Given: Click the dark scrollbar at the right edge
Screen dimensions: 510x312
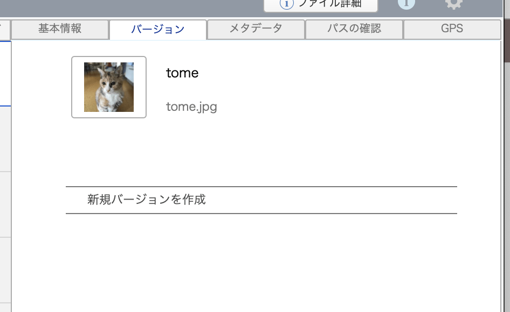Looking at the screenshot, I should point(507,31).
